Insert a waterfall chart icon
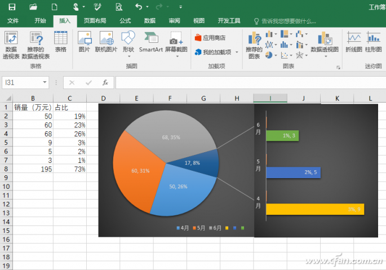 click(299, 34)
